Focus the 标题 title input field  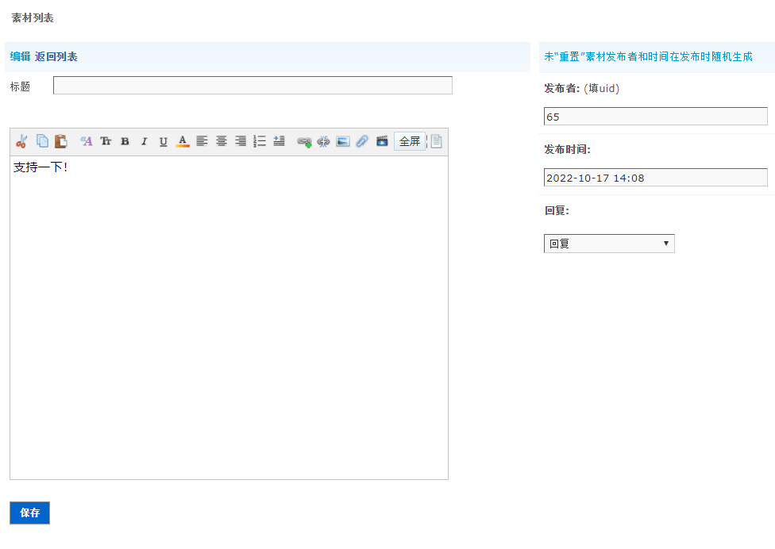pyautogui.click(x=253, y=86)
